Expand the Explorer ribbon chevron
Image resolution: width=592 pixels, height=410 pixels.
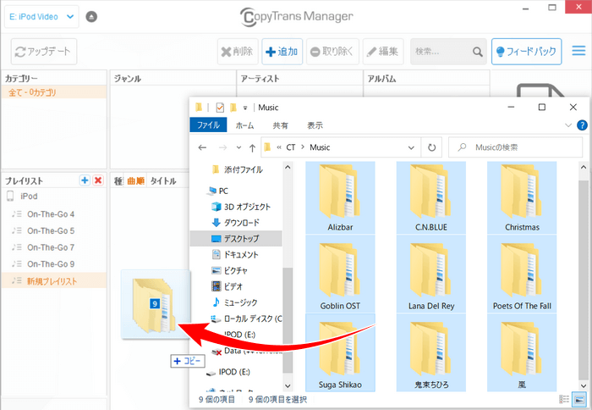click(x=567, y=125)
